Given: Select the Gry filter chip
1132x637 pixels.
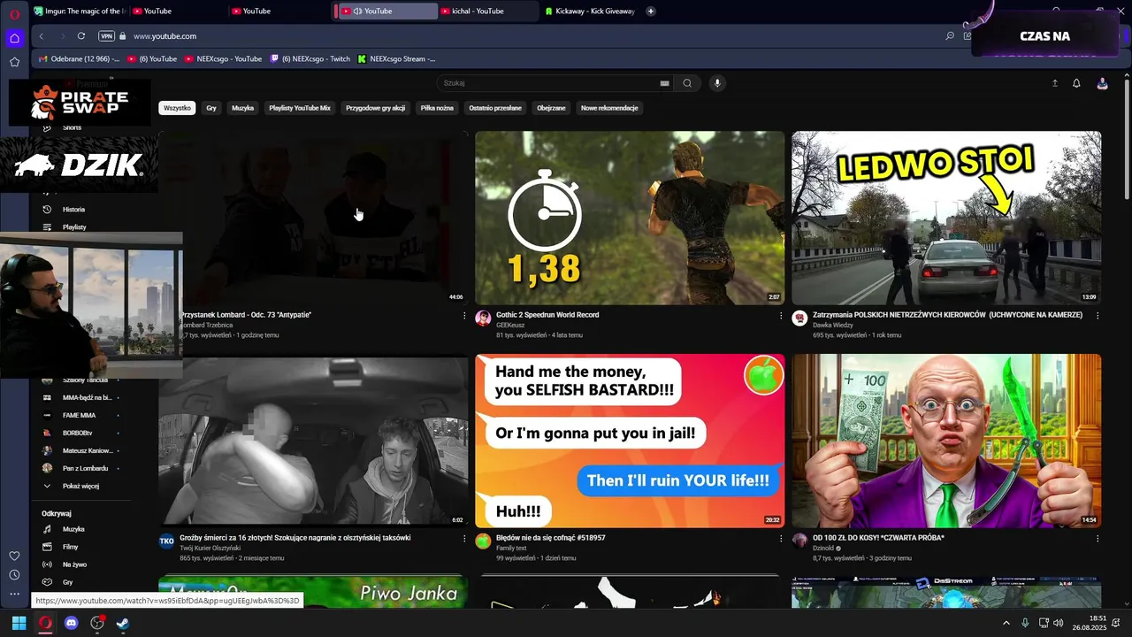Looking at the screenshot, I should [x=211, y=108].
